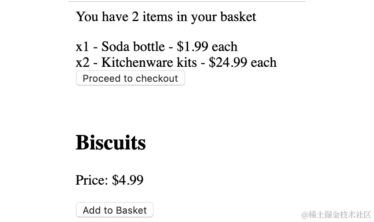Click the $4.99 biscuits price amount
The height and width of the screenshot is (222, 374).
pos(127,180)
